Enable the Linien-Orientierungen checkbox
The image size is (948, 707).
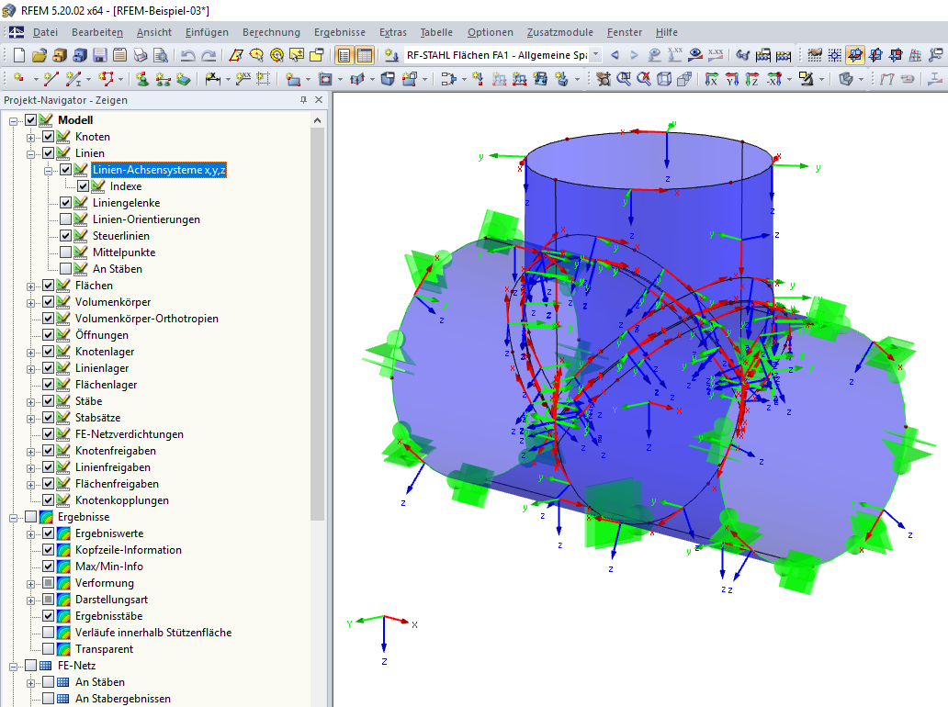coord(66,219)
